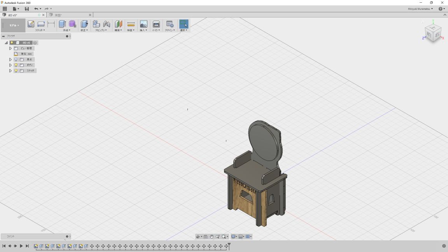Open the Help question mark menu
This screenshot has width=448, height=252.
coord(441,9)
